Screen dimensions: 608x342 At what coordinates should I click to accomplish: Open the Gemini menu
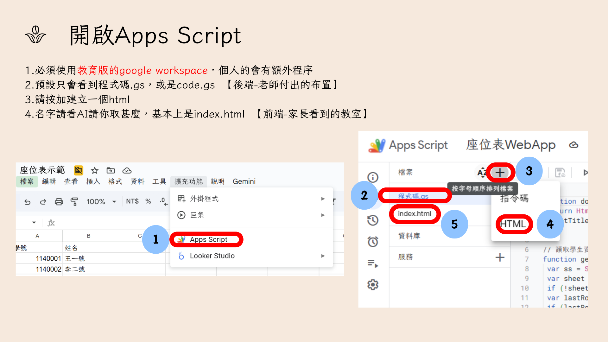tap(244, 181)
